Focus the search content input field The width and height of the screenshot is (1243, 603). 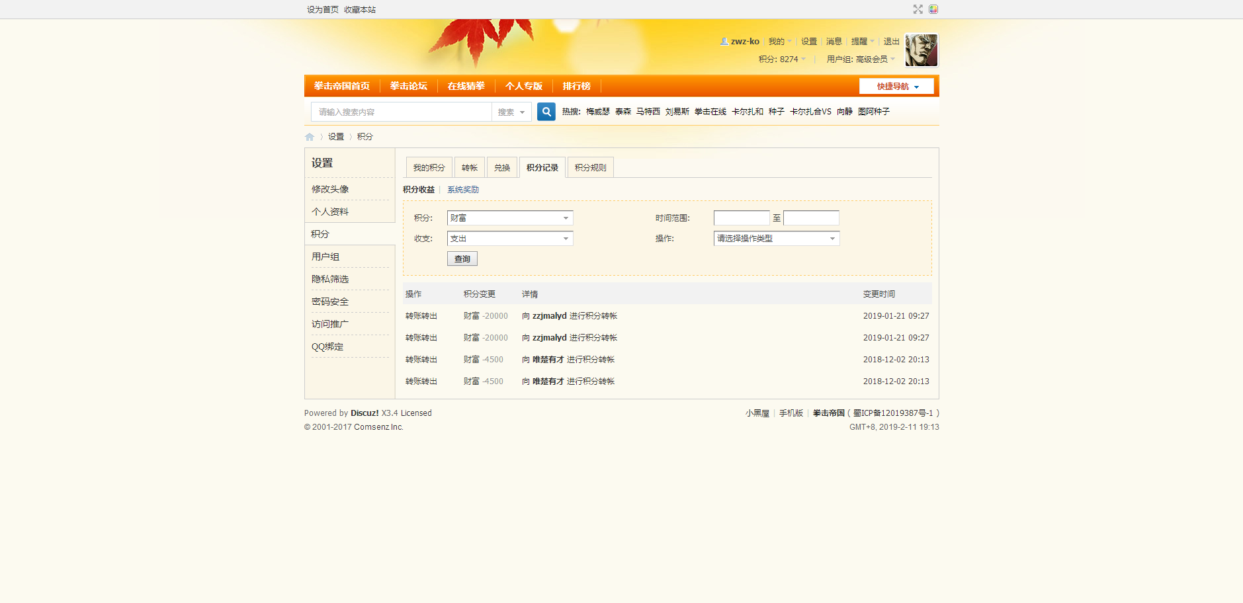[x=402, y=112]
